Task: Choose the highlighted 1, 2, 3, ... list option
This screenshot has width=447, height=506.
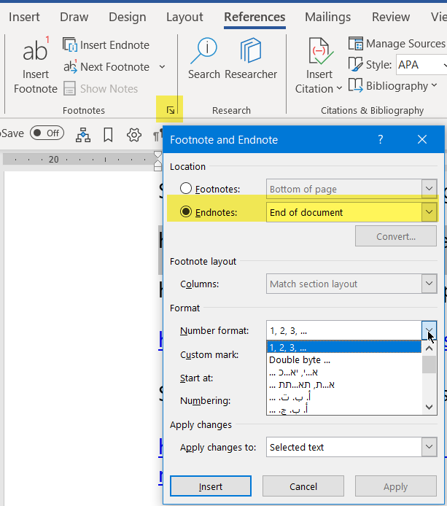Action: [x=344, y=347]
